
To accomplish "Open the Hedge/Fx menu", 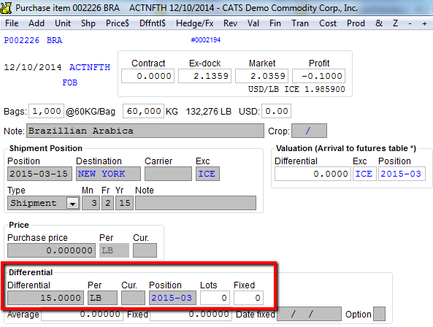I will (x=195, y=23).
